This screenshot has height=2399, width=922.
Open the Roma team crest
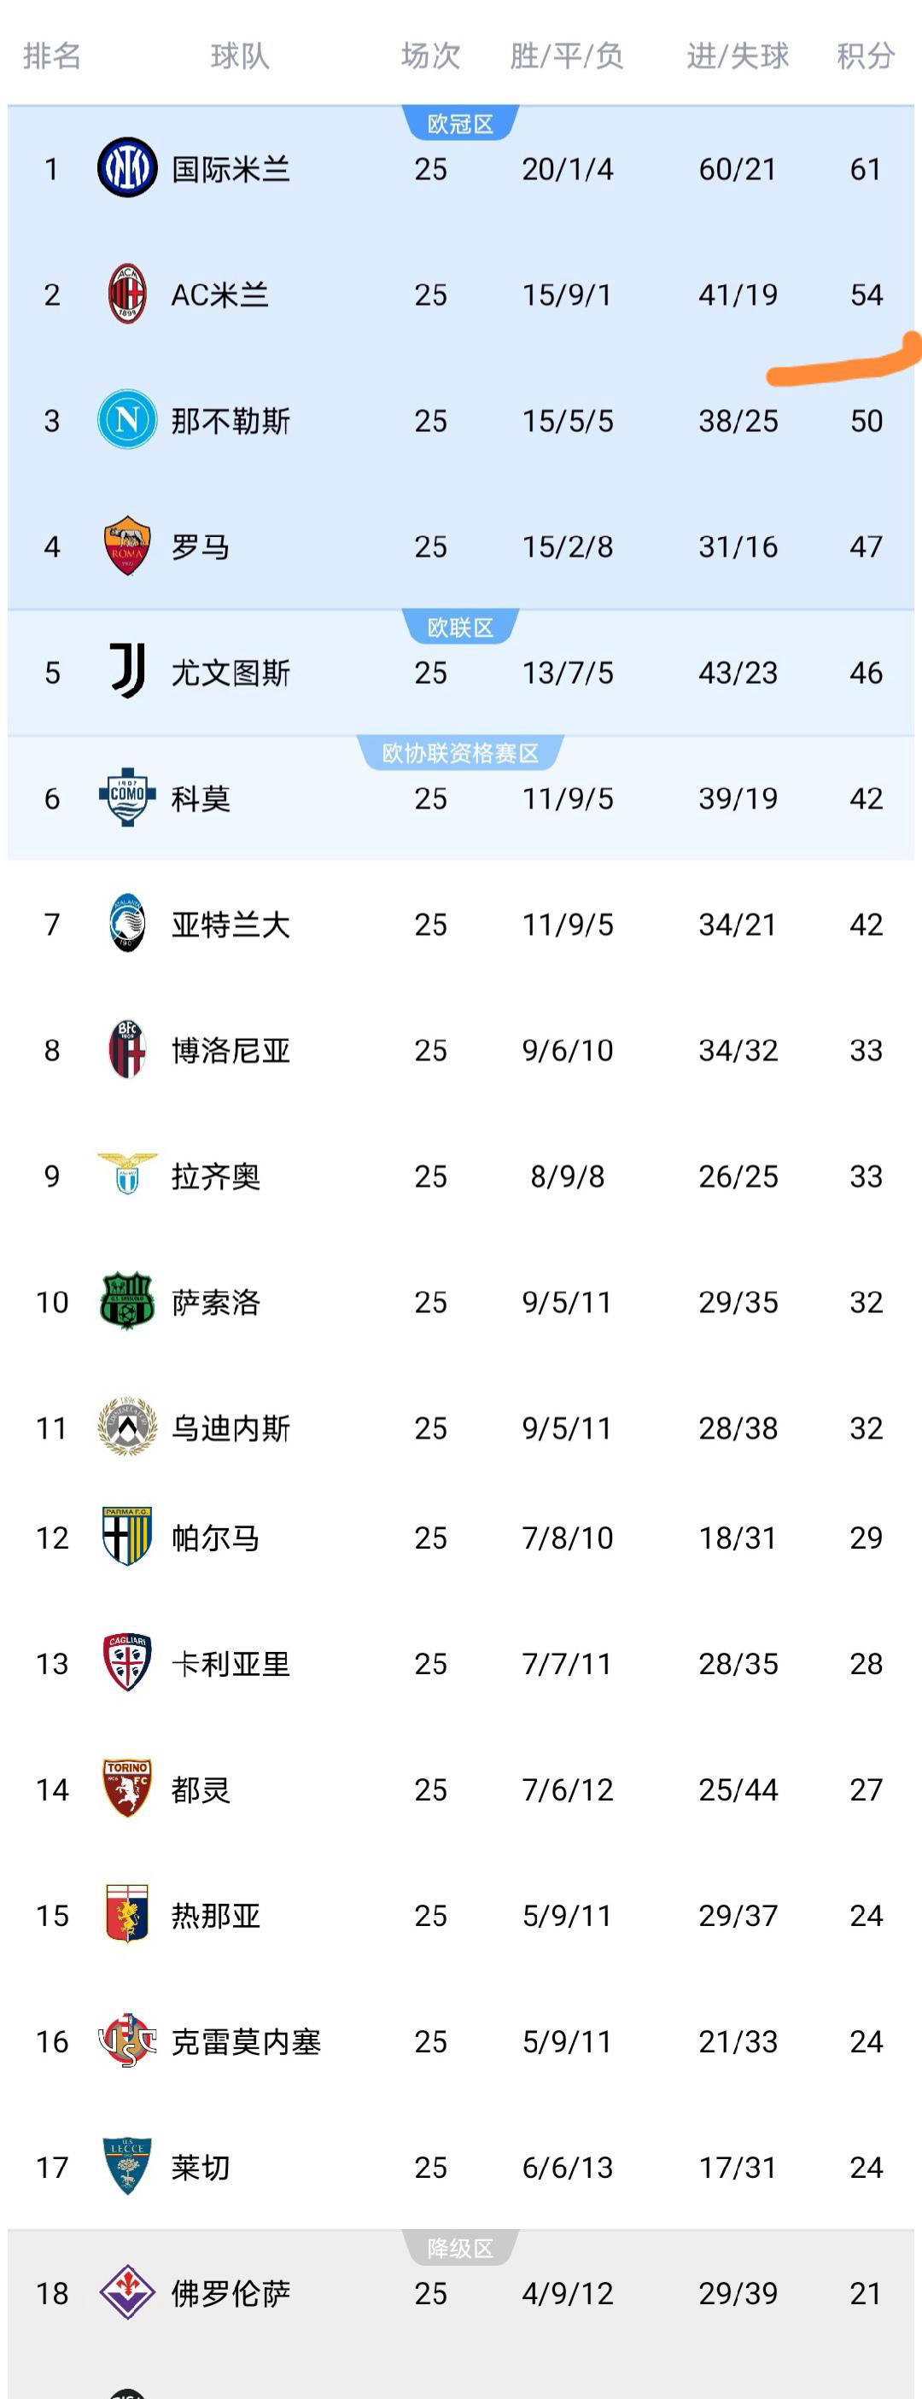[x=127, y=546]
